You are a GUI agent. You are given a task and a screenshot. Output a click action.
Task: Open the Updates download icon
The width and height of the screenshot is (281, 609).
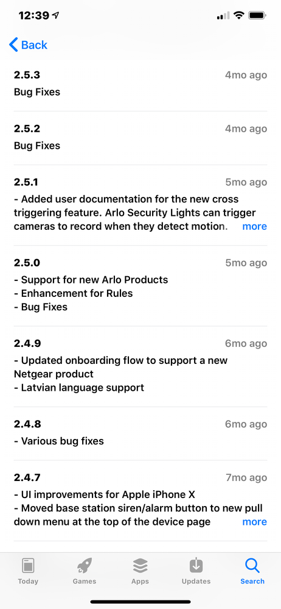click(196, 566)
